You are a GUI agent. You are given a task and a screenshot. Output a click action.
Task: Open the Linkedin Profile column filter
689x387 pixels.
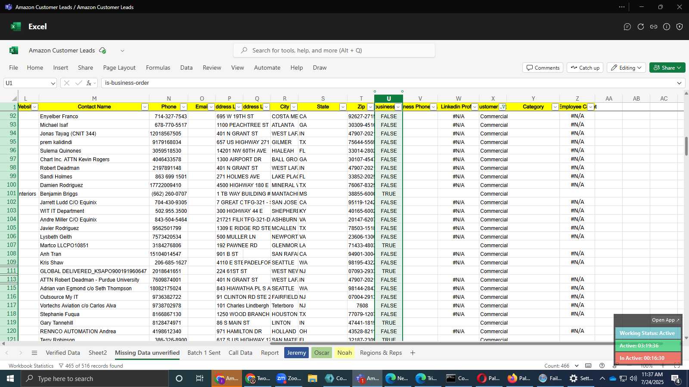475,107
